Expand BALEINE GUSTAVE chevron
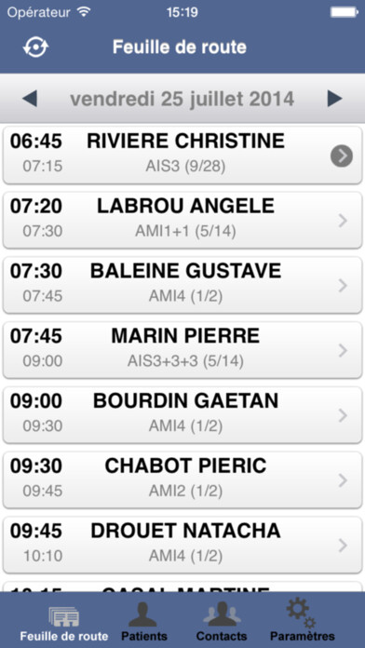This screenshot has width=365, height=648. click(x=343, y=286)
